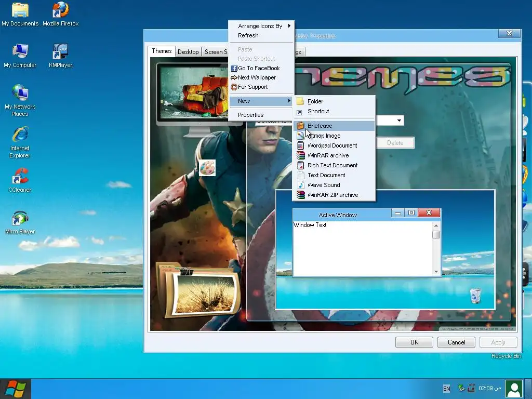Click the Recycle Bin label on desktop
This screenshot has height=399, width=532.
point(506,356)
